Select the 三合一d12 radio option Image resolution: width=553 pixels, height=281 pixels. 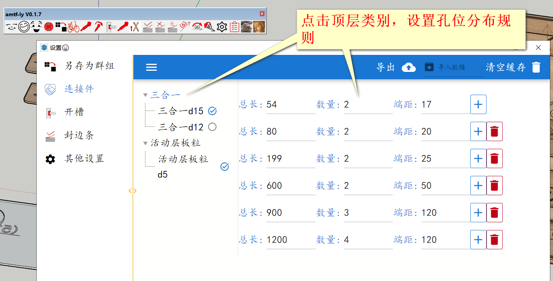[x=212, y=127]
